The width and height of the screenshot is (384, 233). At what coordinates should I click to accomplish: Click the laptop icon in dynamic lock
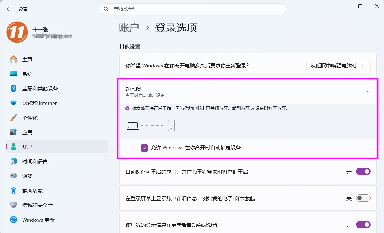(133, 125)
